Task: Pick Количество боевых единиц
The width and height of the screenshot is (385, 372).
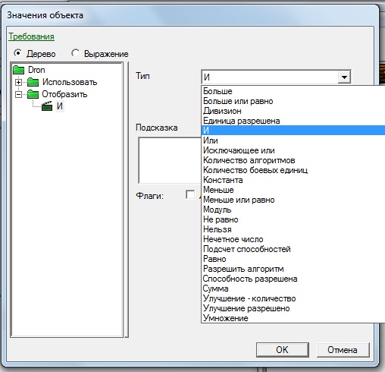Action: (x=293, y=170)
